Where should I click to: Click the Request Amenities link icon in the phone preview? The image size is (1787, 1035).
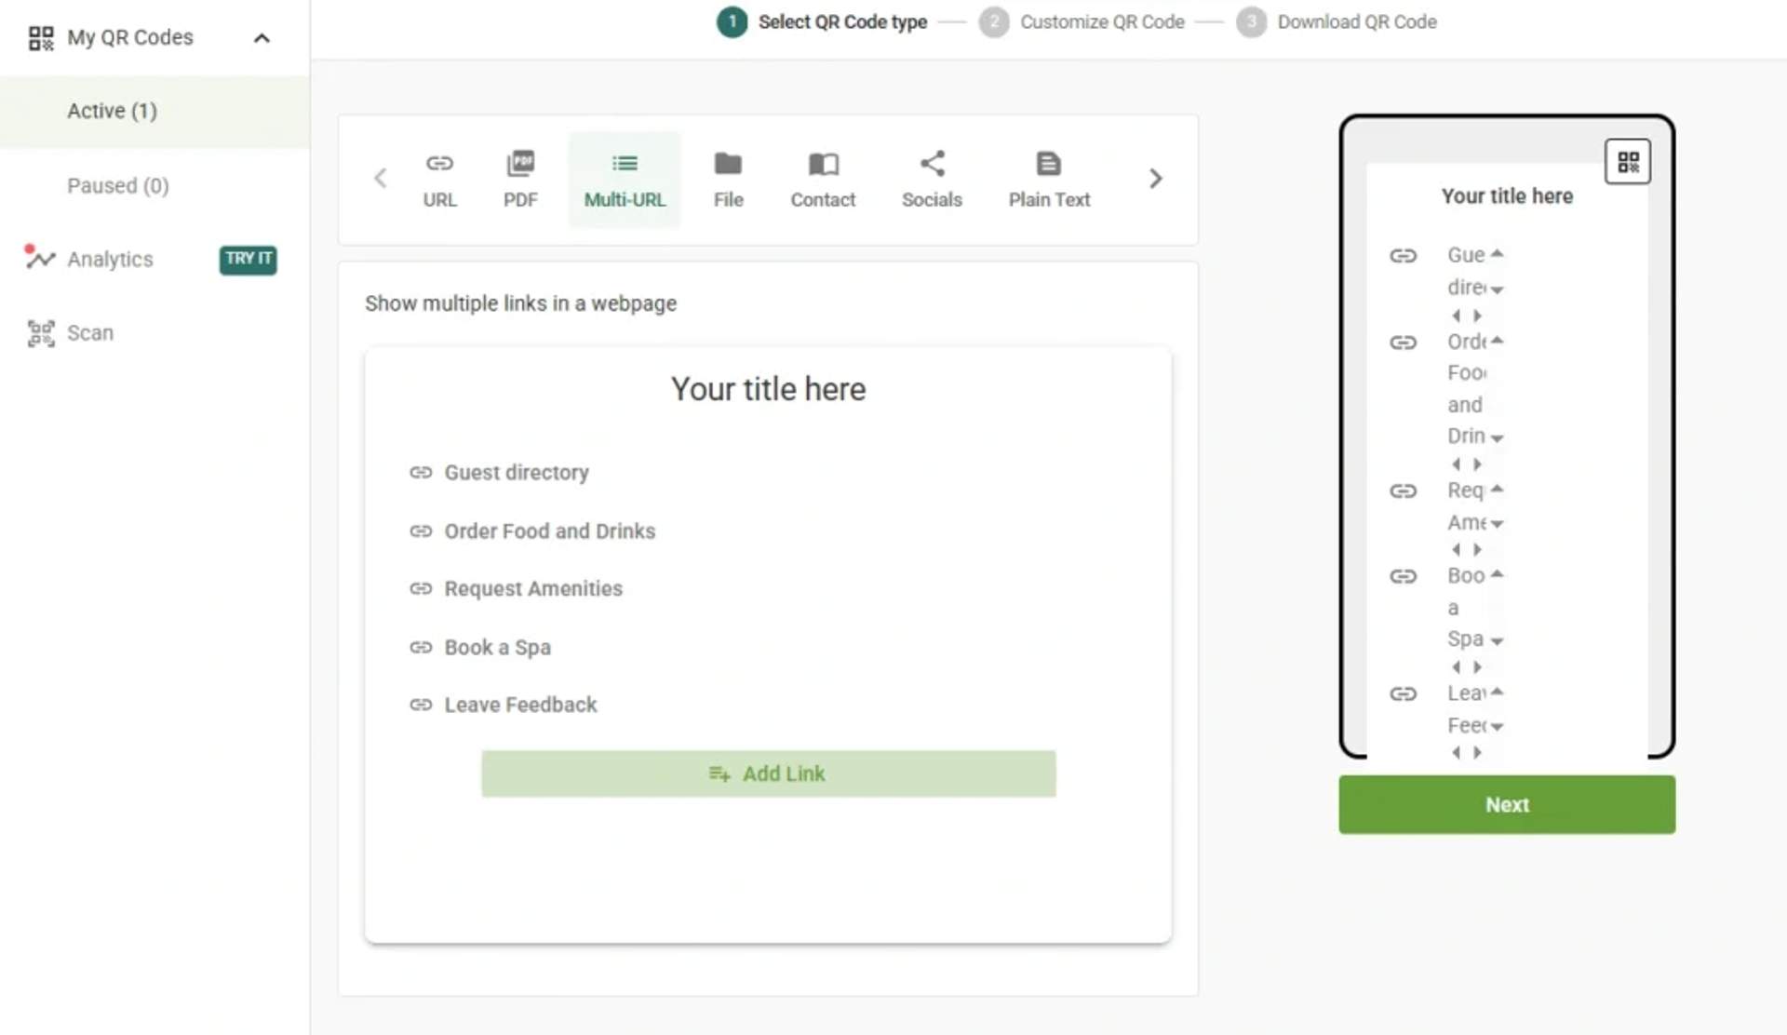[1403, 491]
